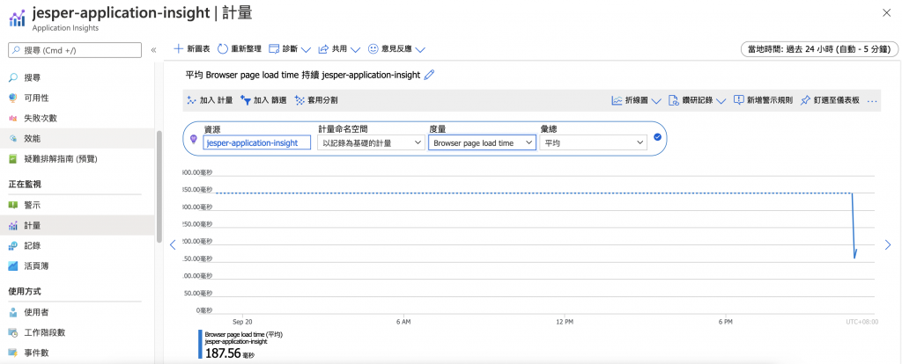Click the lightbulb icon in metric selector
The image size is (902, 364).
[x=194, y=138]
